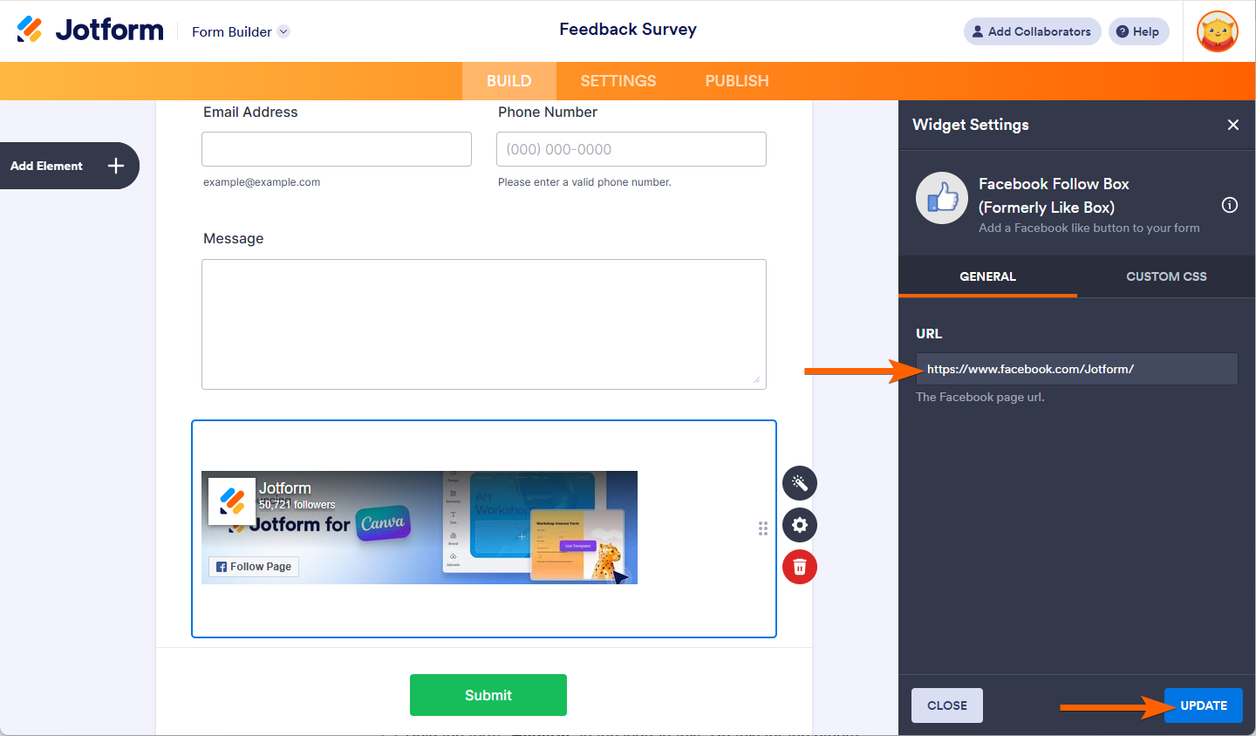This screenshot has height=736, width=1256.
Task: Click the red trash icon to delete widget
Action: (x=799, y=566)
